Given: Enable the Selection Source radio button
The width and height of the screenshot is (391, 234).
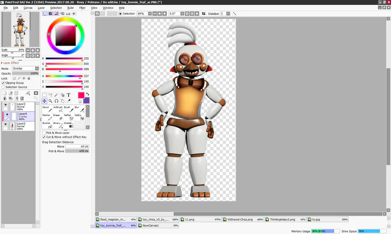Looking at the screenshot, I should coord(3,87).
